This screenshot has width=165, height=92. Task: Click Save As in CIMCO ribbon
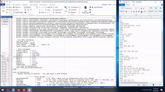pos(17,7)
